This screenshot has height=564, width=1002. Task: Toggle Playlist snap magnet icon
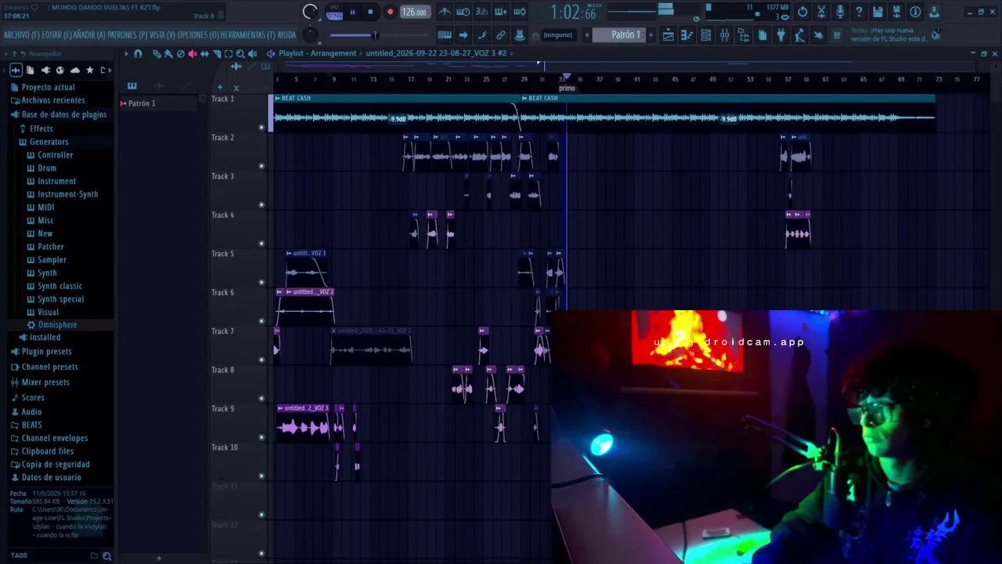click(138, 54)
